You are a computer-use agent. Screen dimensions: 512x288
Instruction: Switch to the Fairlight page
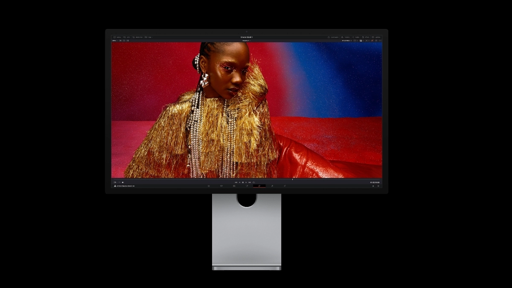pos(272,186)
